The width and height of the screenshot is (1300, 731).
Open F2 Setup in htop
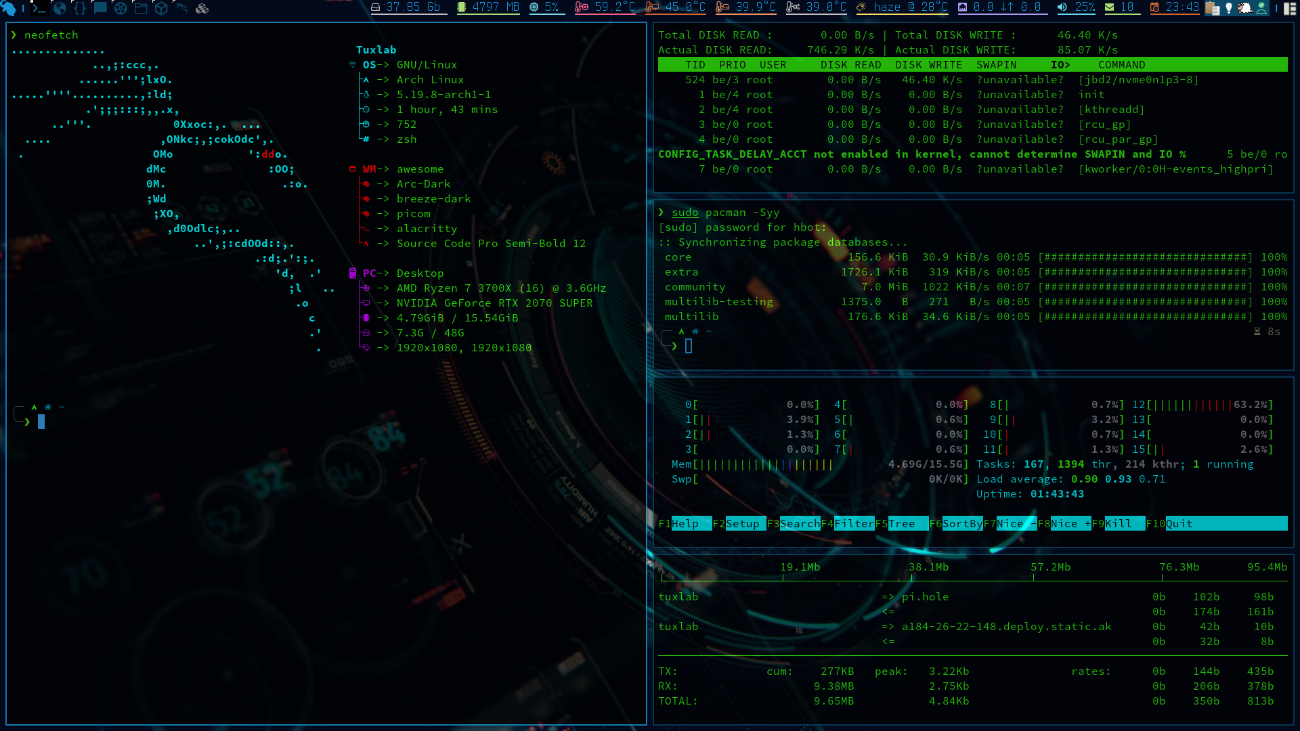[743, 523]
